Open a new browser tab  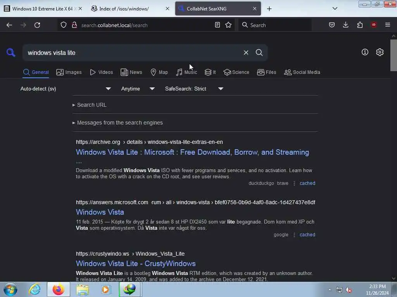click(x=269, y=9)
